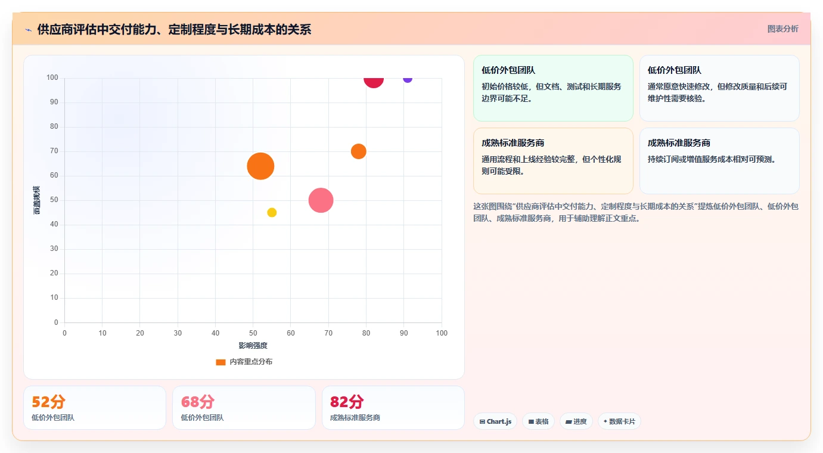823x453 pixels.
Task: Click the x-axis tick label 100
Action: click(442, 333)
